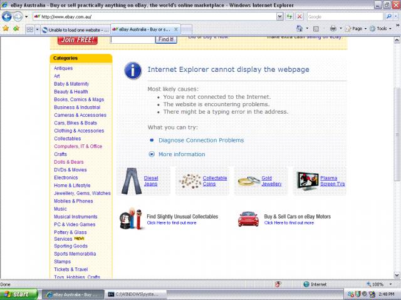
Task: Switch to 'Unable to load one website' tab
Action: (74, 29)
